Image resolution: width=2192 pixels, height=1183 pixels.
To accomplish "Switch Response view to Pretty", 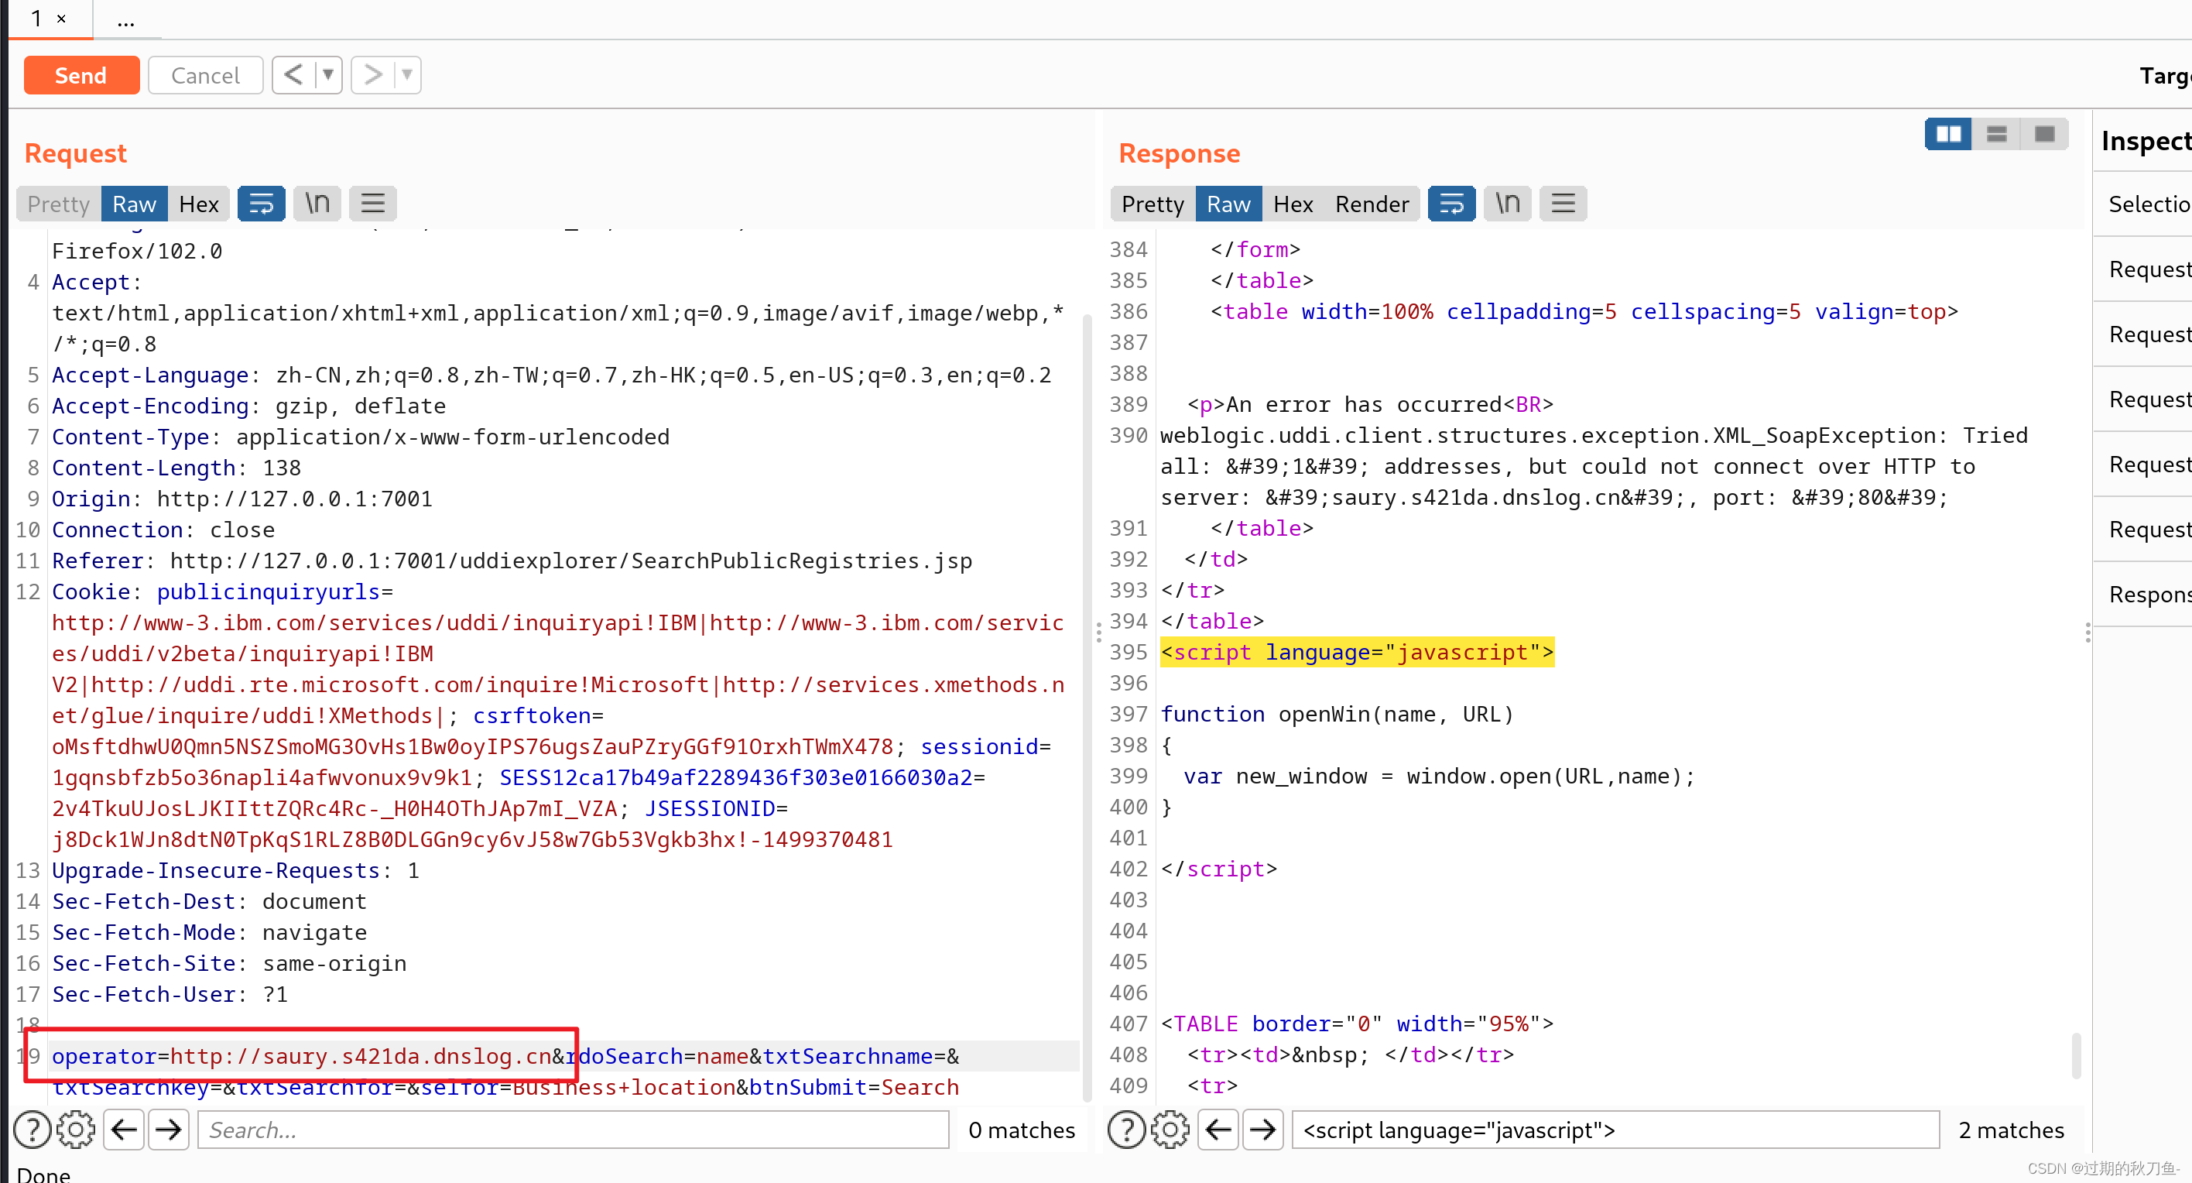I will [x=1153, y=204].
